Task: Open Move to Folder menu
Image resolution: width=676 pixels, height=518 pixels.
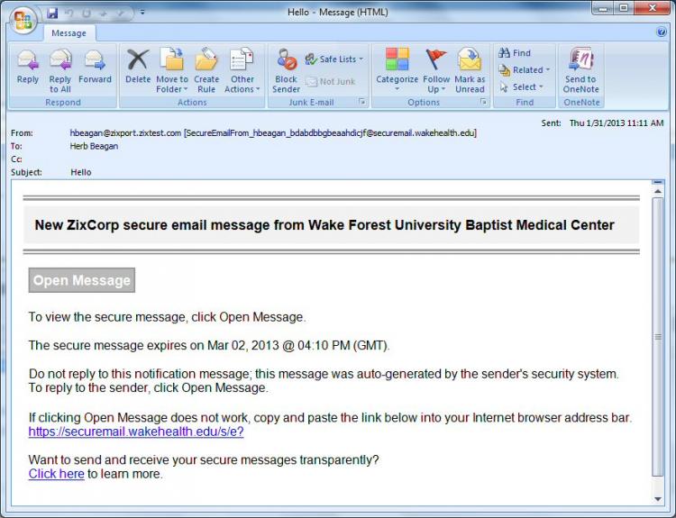Action: coord(172,71)
